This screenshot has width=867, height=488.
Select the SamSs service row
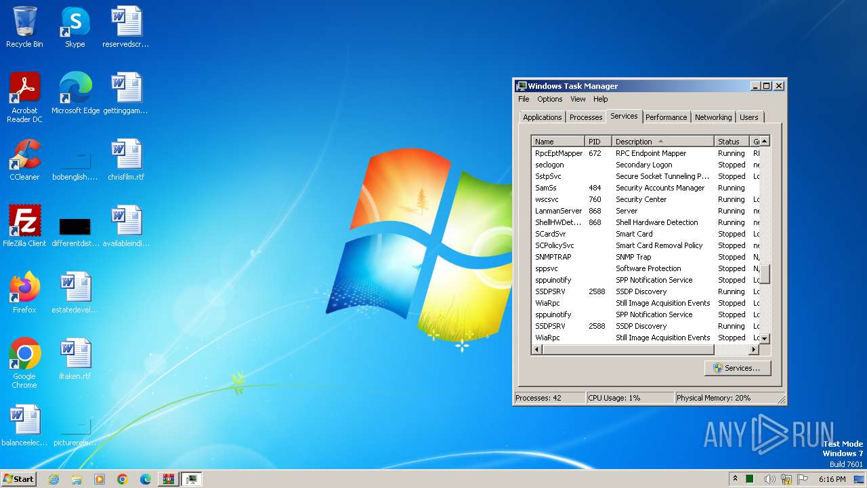pos(646,188)
